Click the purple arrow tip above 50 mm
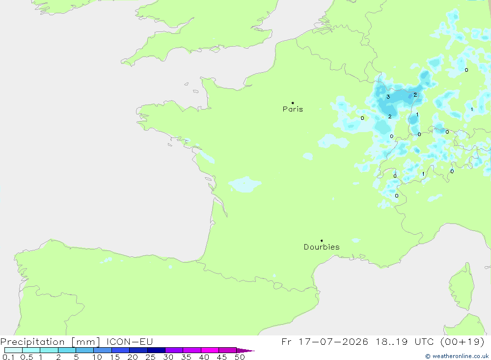491x360 pixels. pos(245,350)
